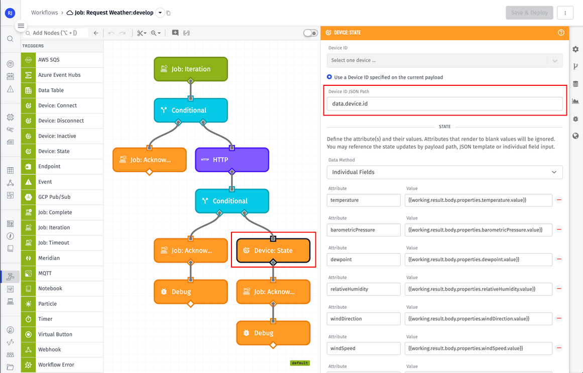Open help for Device: State node

(x=561, y=33)
